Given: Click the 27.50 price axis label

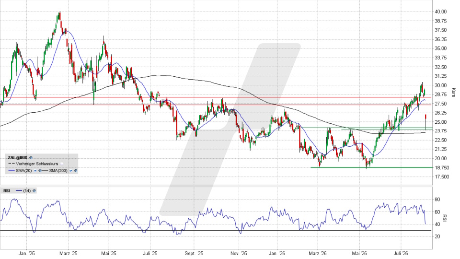Looking at the screenshot, I should point(440,104).
